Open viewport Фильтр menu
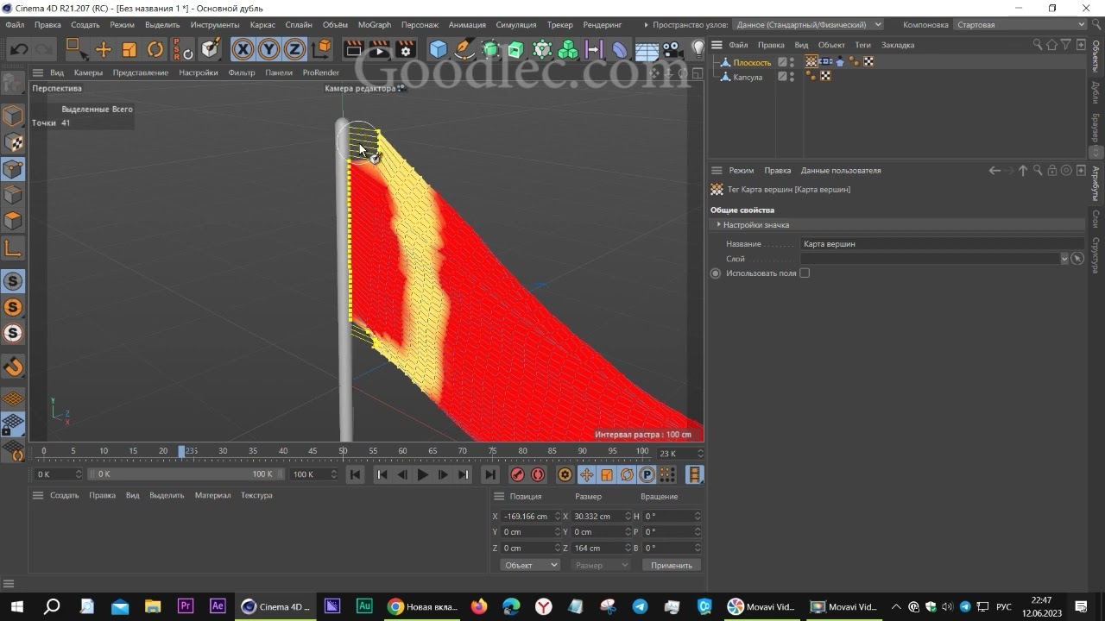The image size is (1105, 621). (x=242, y=72)
